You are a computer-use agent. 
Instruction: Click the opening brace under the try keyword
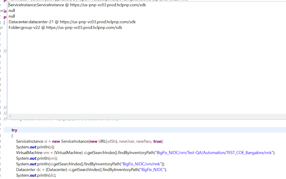tap(12, 135)
